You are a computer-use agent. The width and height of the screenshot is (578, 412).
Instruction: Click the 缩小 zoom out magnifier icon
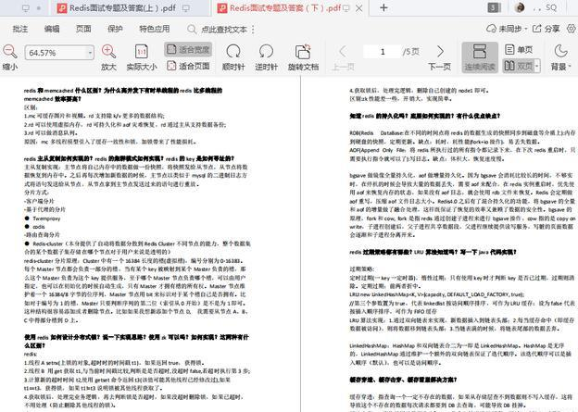(10, 52)
